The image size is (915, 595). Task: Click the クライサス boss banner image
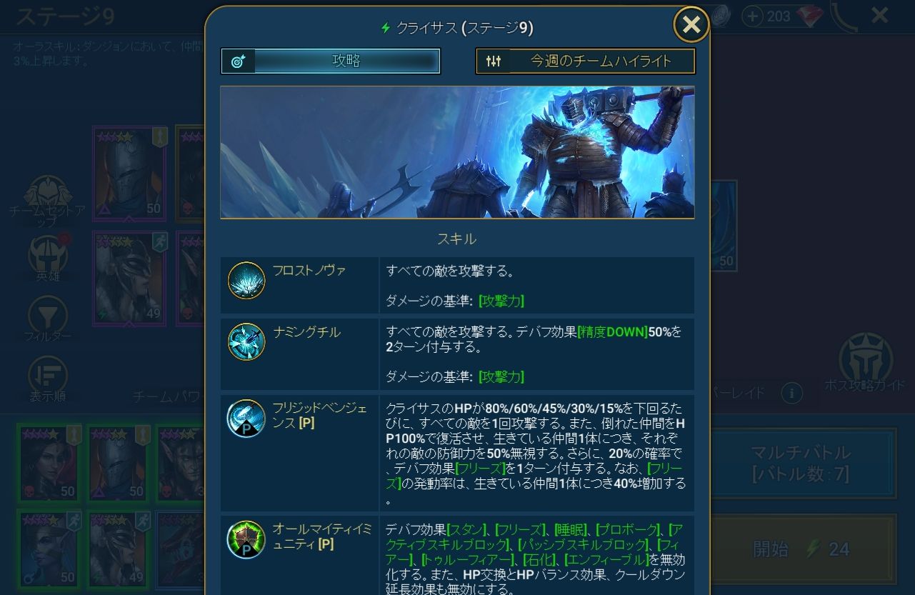(x=457, y=152)
